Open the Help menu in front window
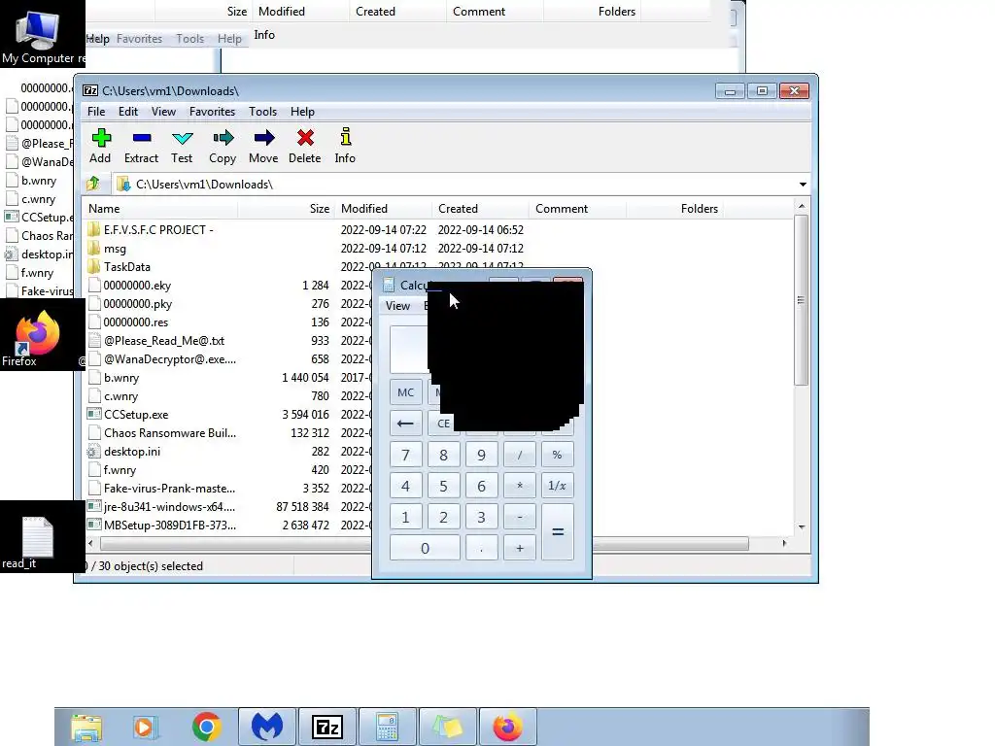This screenshot has width=995, height=746. 303,112
